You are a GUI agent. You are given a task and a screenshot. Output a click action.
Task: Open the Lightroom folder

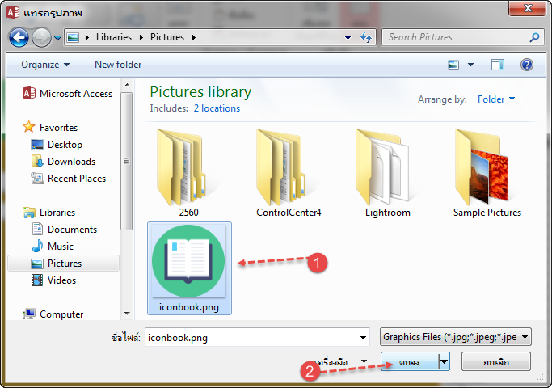tap(387, 171)
